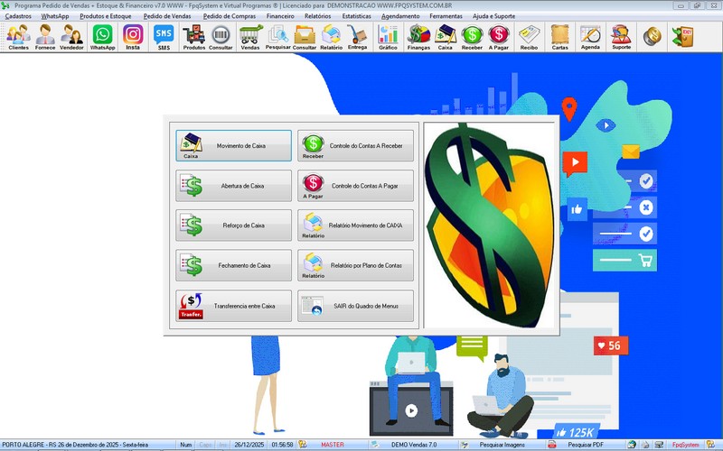The image size is (723, 451).
Task: Open the Vendedor toolbar icon
Action: coord(71,37)
